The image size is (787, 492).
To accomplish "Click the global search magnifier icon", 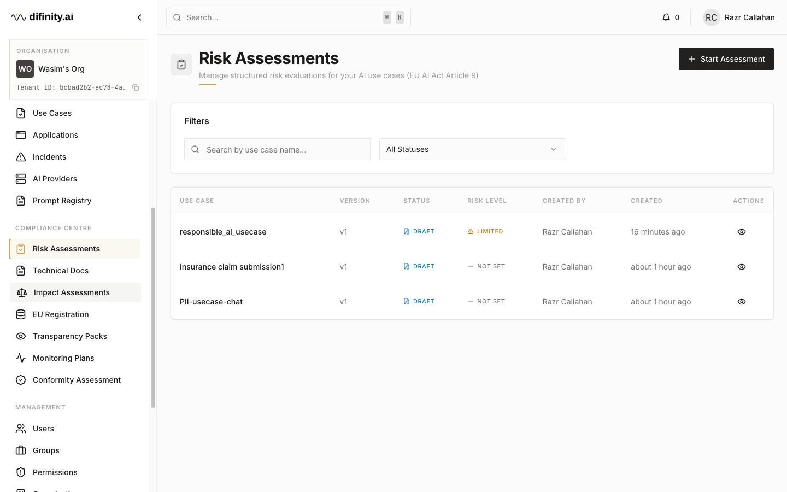I will click(x=177, y=17).
